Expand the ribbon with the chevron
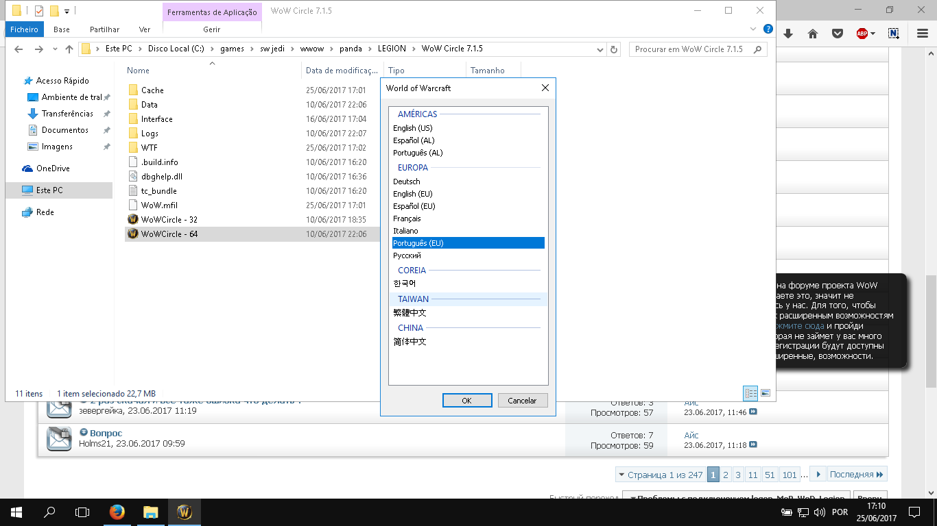Screen dimensions: 937x526 (754, 29)
